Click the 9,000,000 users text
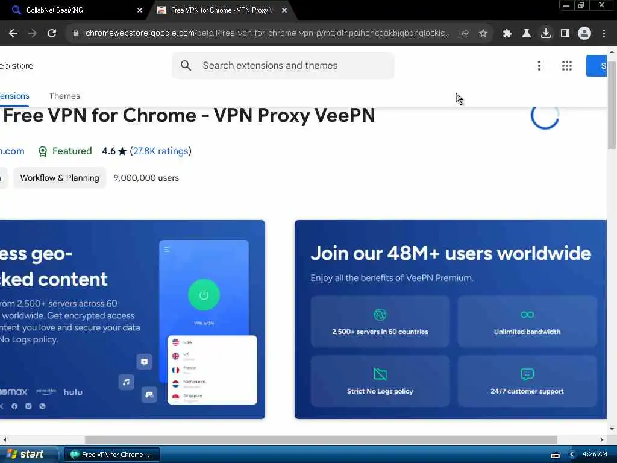The width and height of the screenshot is (617, 463). [146, 178]
